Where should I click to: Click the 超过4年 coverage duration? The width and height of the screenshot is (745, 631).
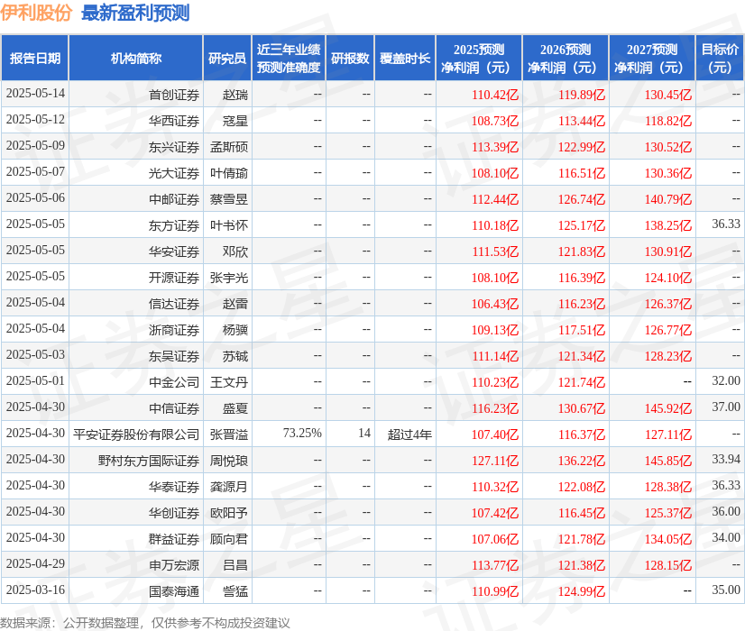tap(409, 434)
